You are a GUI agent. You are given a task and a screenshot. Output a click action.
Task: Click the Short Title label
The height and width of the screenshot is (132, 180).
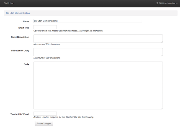[24, 28]
